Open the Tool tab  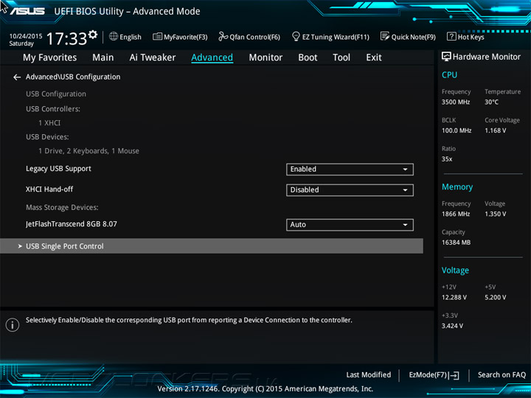coord(341,57)
